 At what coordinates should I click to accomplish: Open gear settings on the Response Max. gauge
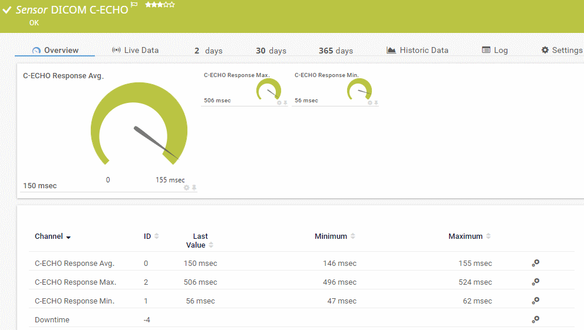(279, 103)
